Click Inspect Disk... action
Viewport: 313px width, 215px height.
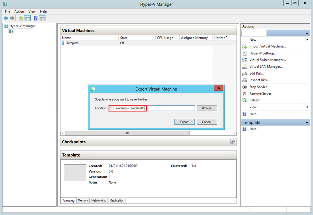tap(259, 80)
